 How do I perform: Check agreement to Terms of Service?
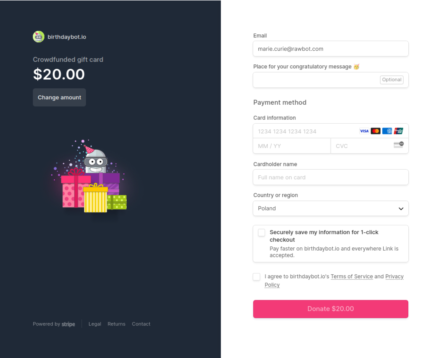[256, 277]
